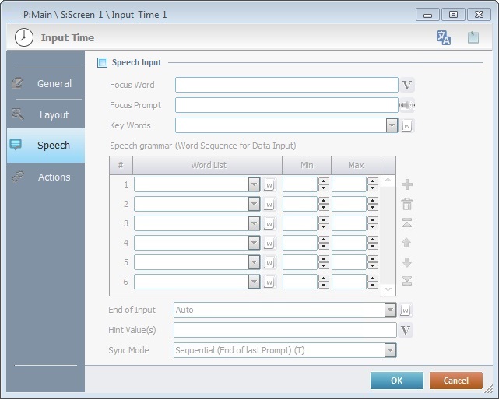The width and height of the screenshot is (499, 400).
Task: Expand Word List dropdown in row 4
Action: (x=254, y=243)
